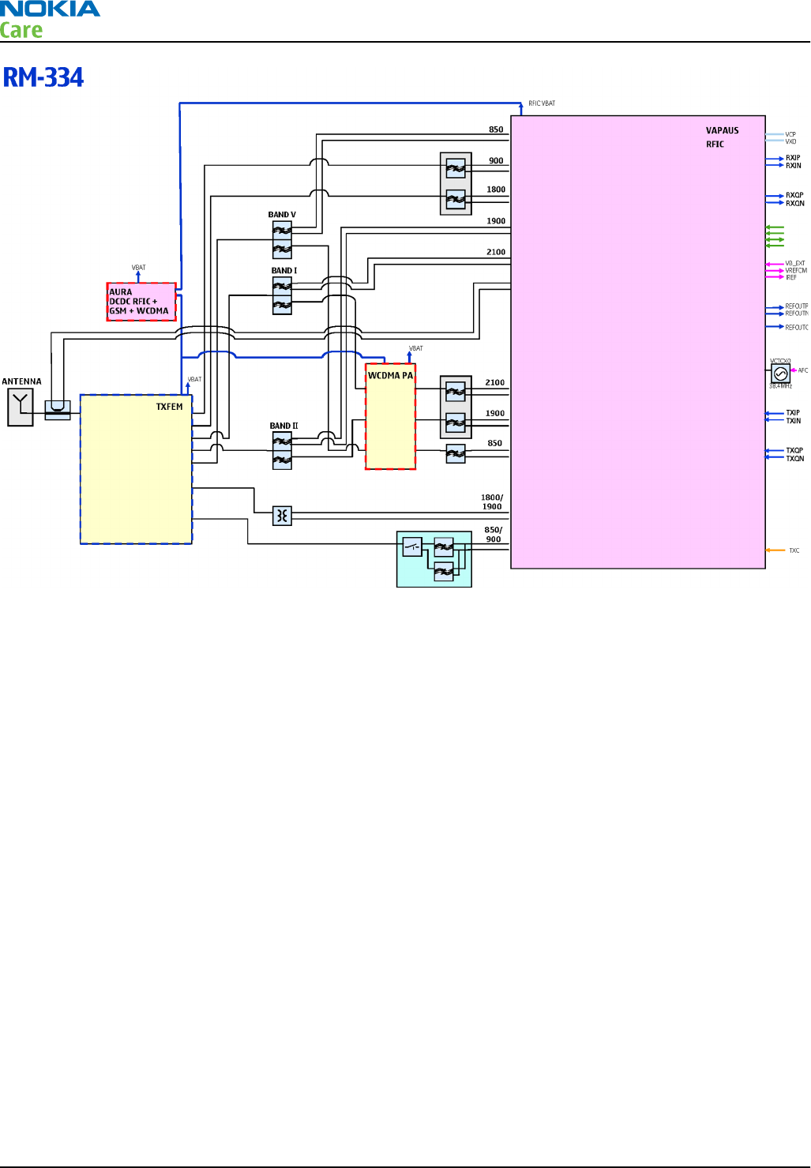Screen dimensions: 811x1168
Task: Click the TXIN signal label
Action: pos(793,421)
